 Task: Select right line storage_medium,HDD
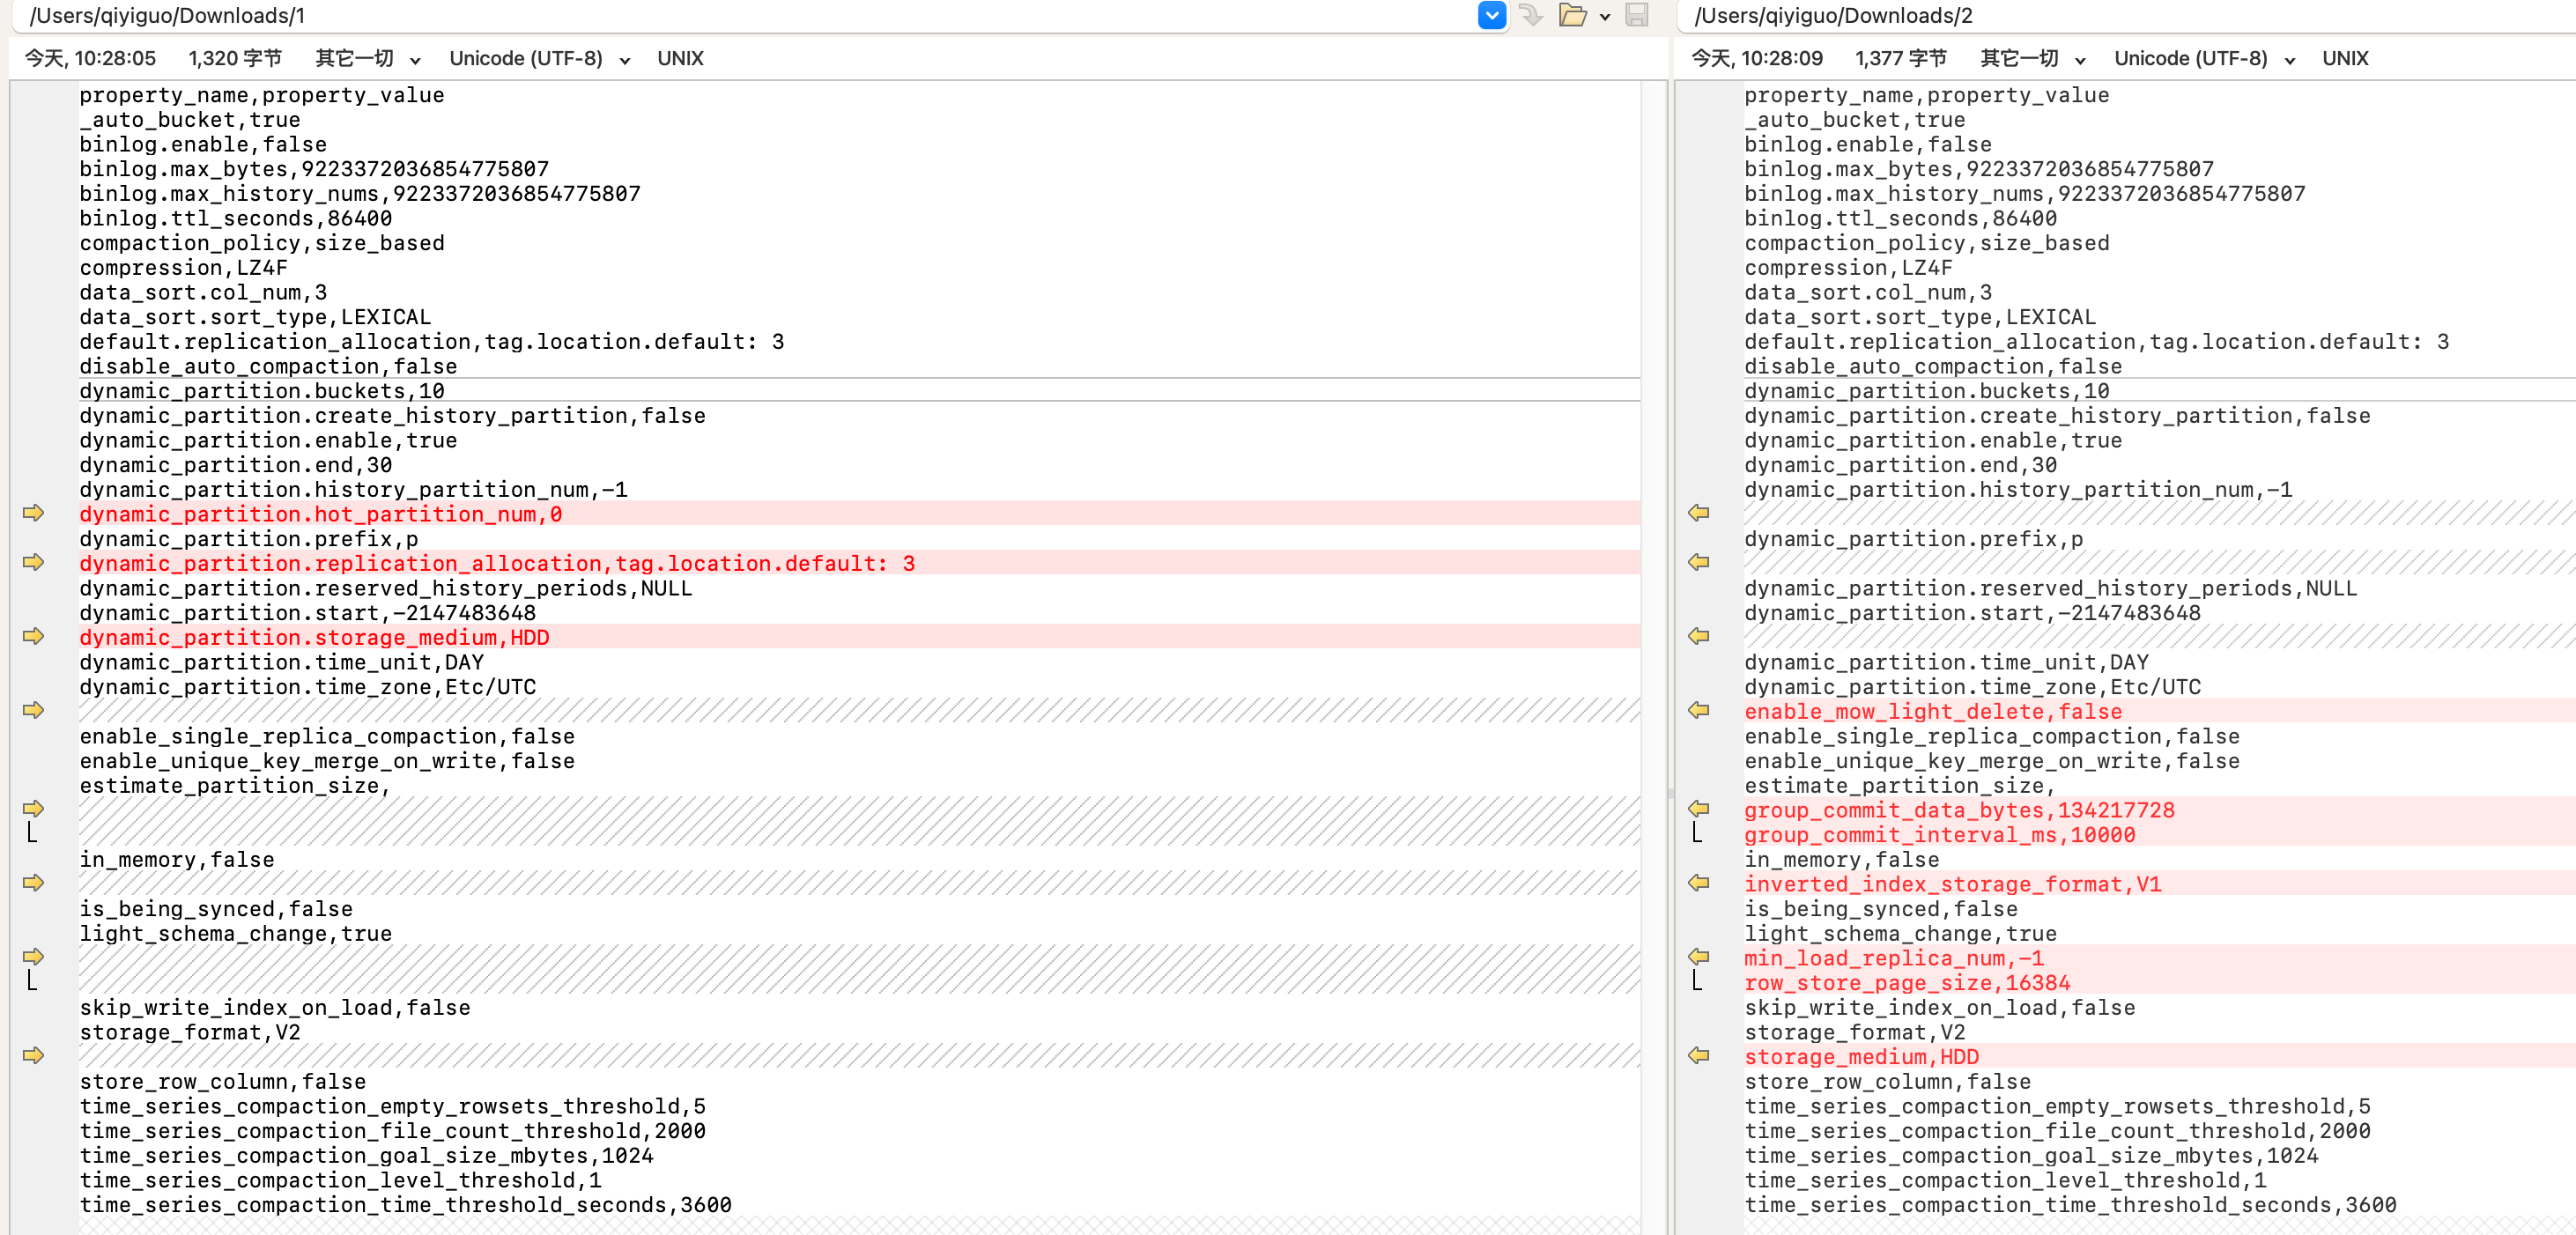point(1861,1057)
